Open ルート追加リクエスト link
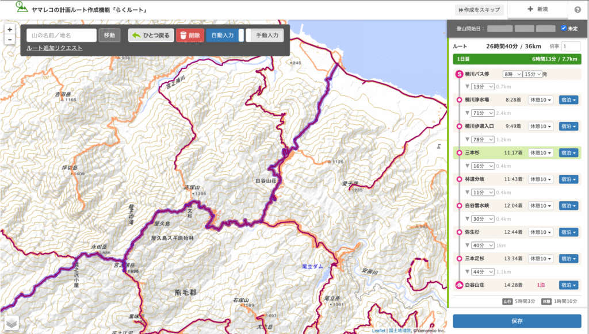 (55, 48)
